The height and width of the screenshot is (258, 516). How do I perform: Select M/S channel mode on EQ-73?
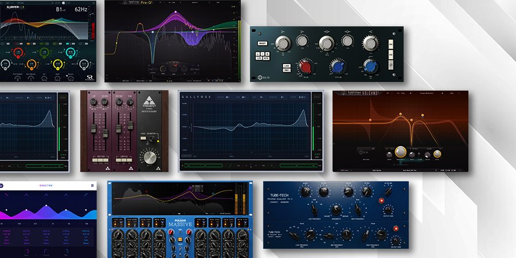pyautogui.click(x=265, y=58)
